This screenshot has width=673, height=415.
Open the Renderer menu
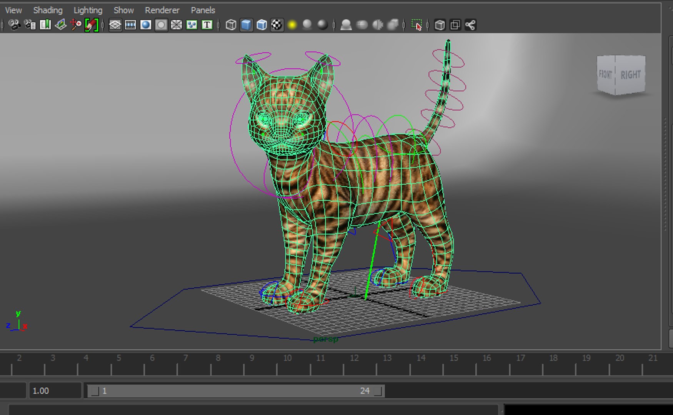(162, 10)
